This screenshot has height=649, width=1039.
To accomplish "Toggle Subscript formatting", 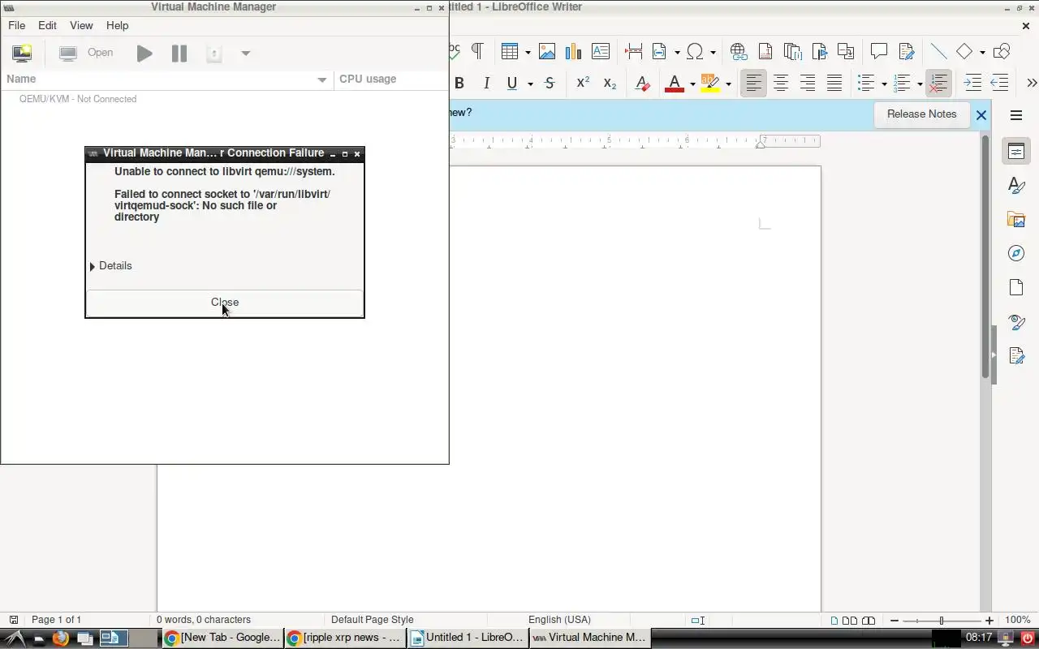I will click(x=610, y=83).
